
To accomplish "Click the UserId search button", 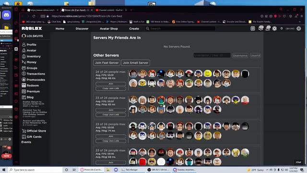I will point(255,56).
